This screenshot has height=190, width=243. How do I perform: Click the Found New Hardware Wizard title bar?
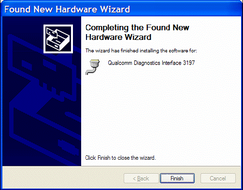(121, 9)
